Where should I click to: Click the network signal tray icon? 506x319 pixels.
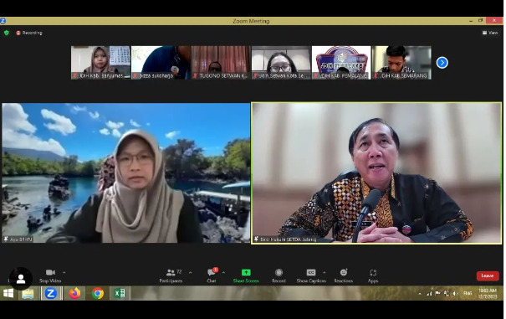429,294
